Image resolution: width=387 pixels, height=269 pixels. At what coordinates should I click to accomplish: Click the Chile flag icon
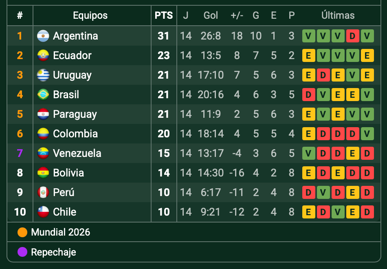(x=43, y=212)
